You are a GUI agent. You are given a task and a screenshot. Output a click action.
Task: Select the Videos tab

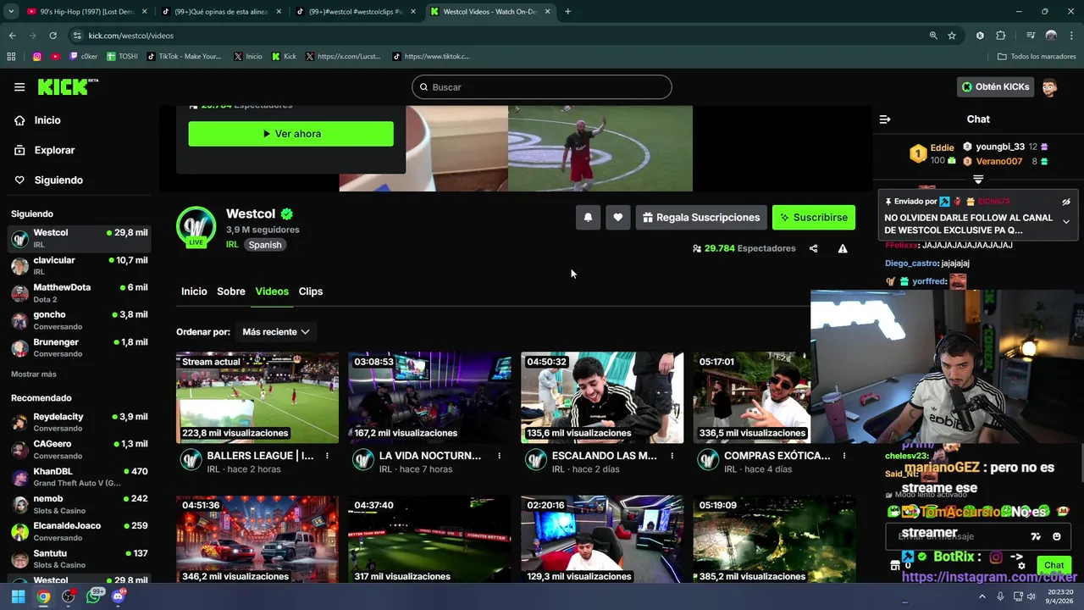point(272,291)
